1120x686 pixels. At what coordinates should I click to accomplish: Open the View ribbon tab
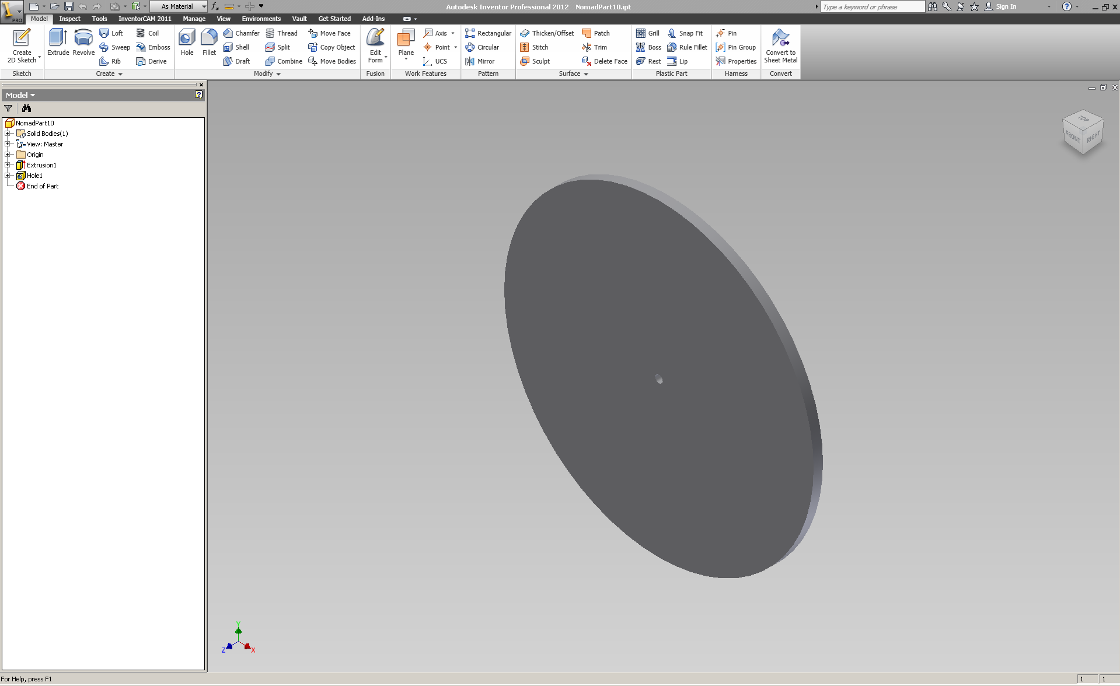tap(224, 19)
